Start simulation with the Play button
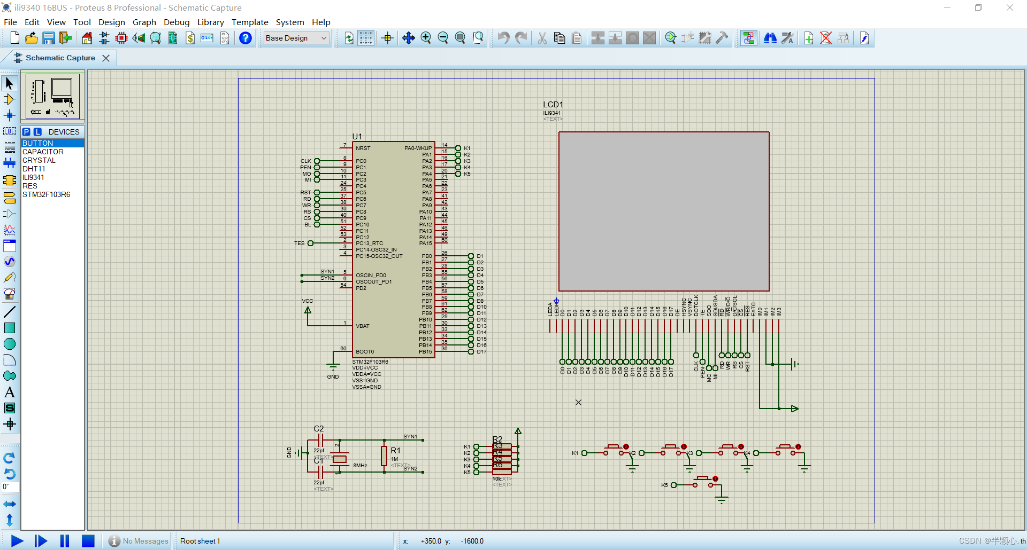The image size is (1027, 550). (x=17, y=541)
